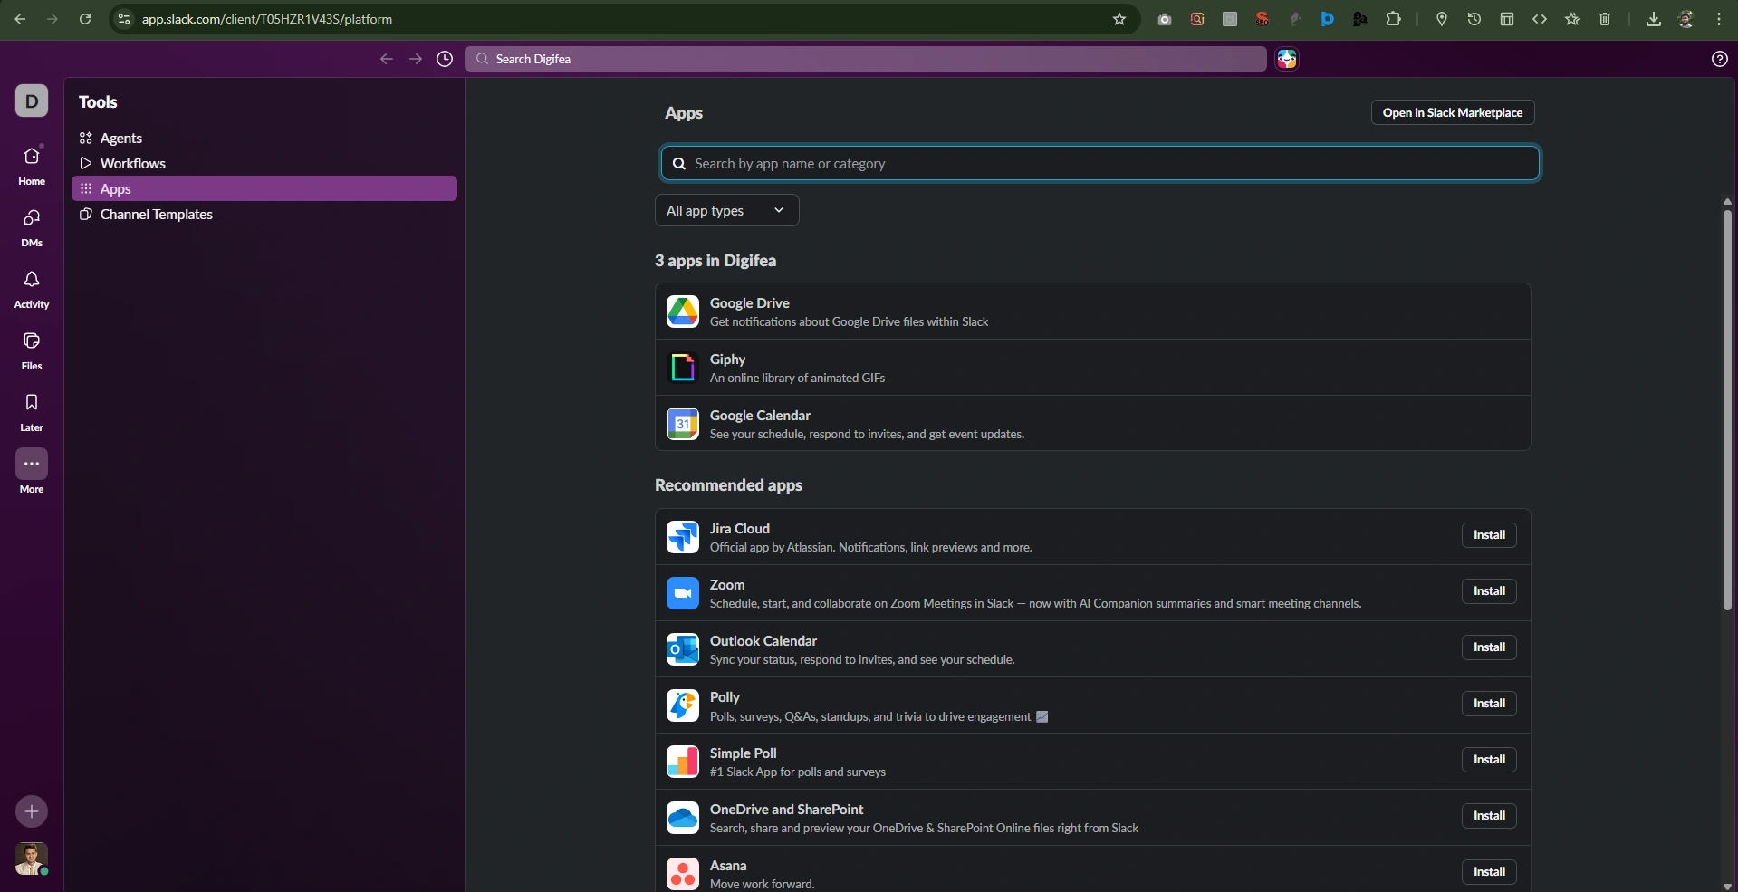This screenshot has width=1738, height=892.
Task: Open the Google Calendar app title
Action: click(x=760, y=416)
